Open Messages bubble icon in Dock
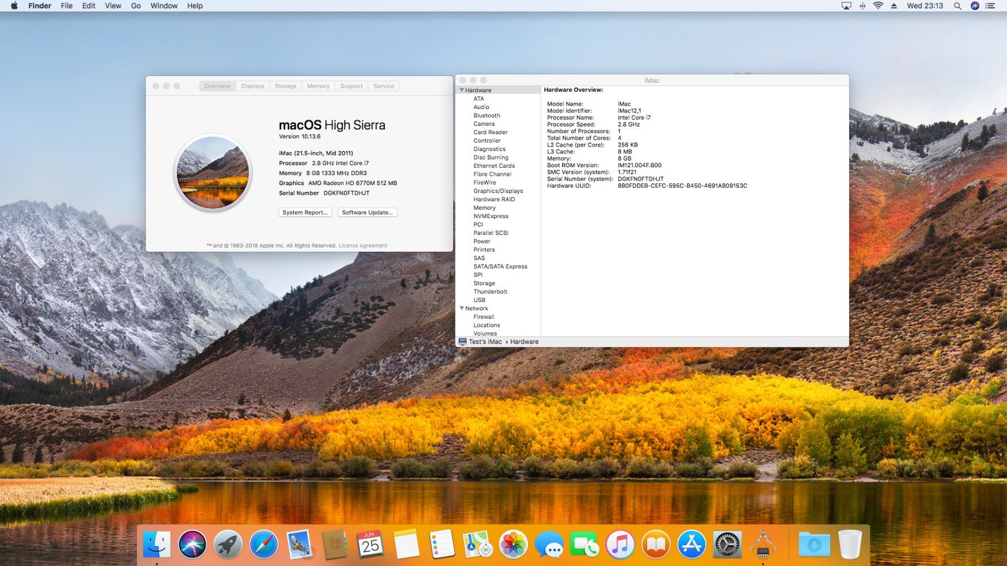The image size is (1007, 566). click(549, 544)
